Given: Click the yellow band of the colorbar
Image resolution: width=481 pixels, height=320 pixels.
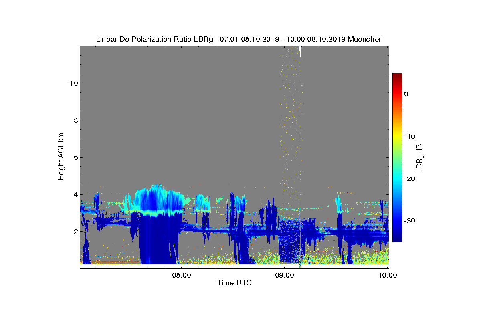Looking at the screenshot, I should pyautogui.click(x=397, y=136).
